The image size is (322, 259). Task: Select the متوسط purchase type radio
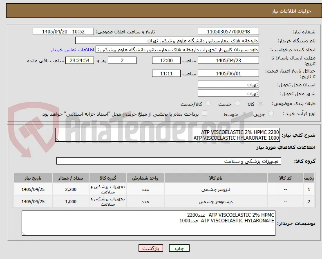coord(244,114)
